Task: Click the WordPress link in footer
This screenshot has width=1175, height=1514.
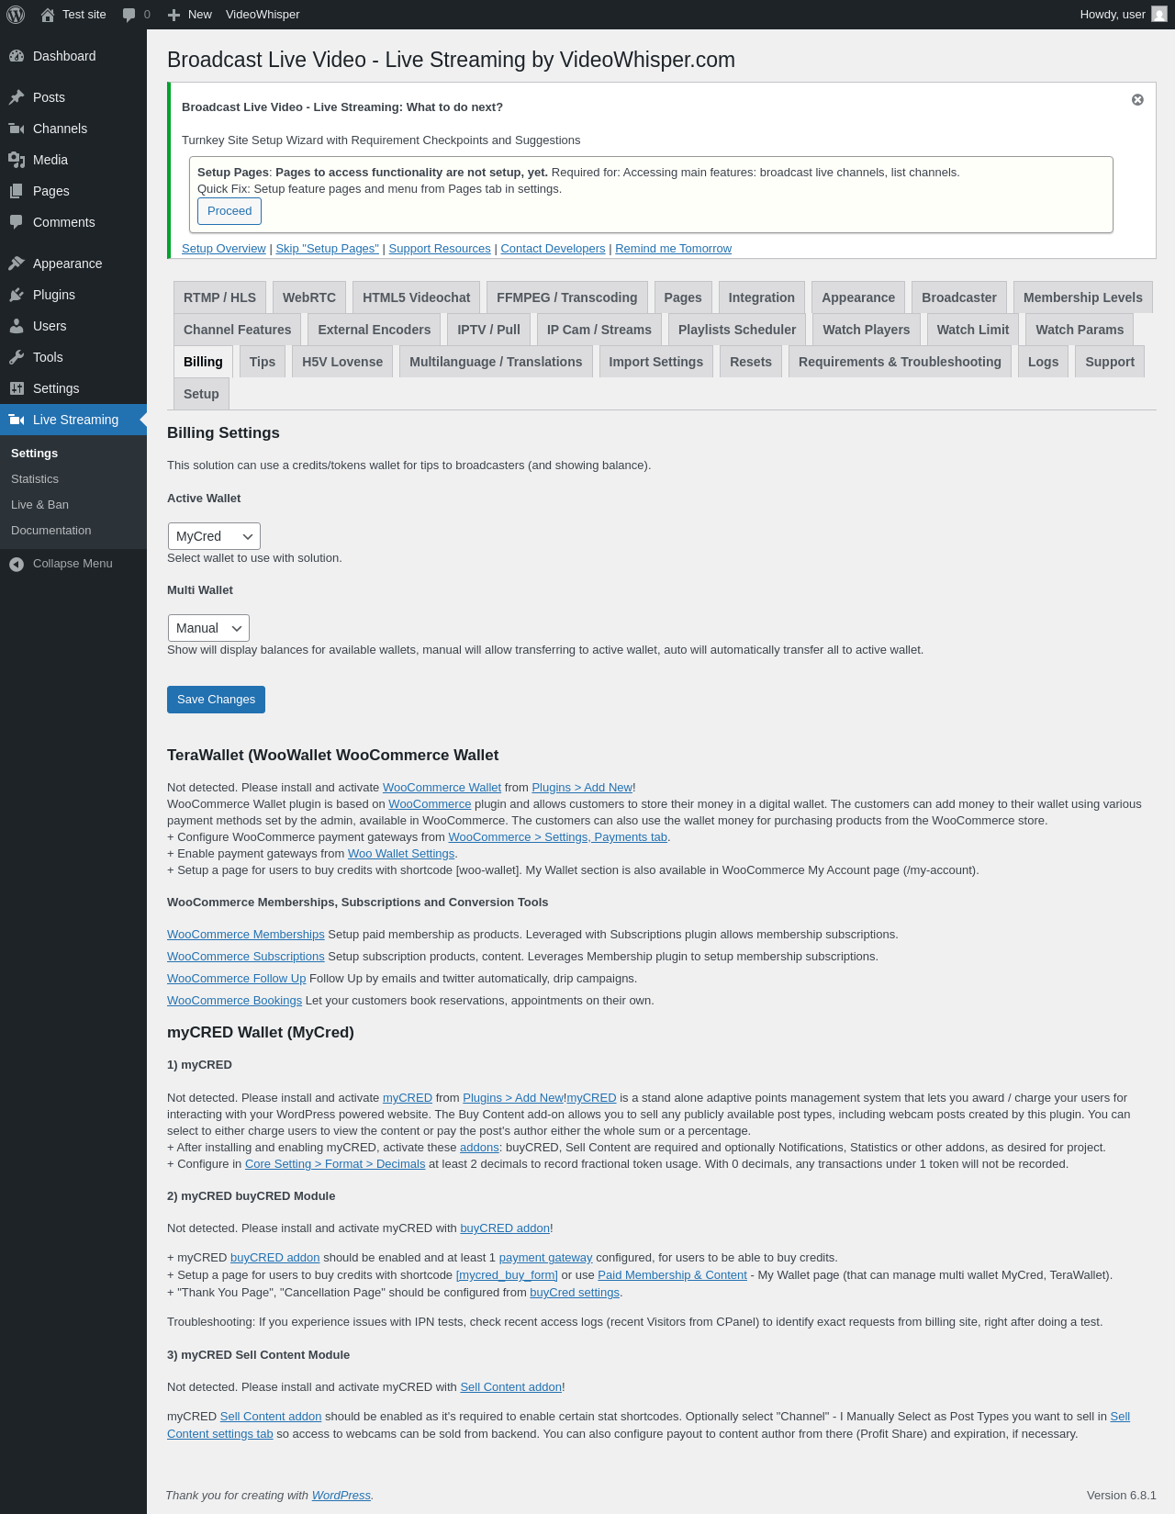Action: 341,1496
